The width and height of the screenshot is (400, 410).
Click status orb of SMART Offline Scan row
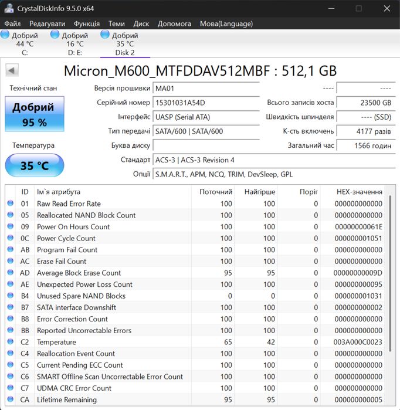tap(11, 376)
